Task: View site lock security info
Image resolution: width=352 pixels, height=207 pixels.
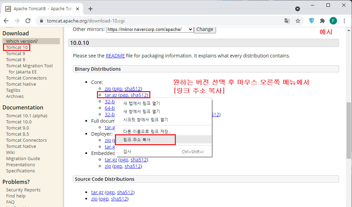Action: (41, 21)
